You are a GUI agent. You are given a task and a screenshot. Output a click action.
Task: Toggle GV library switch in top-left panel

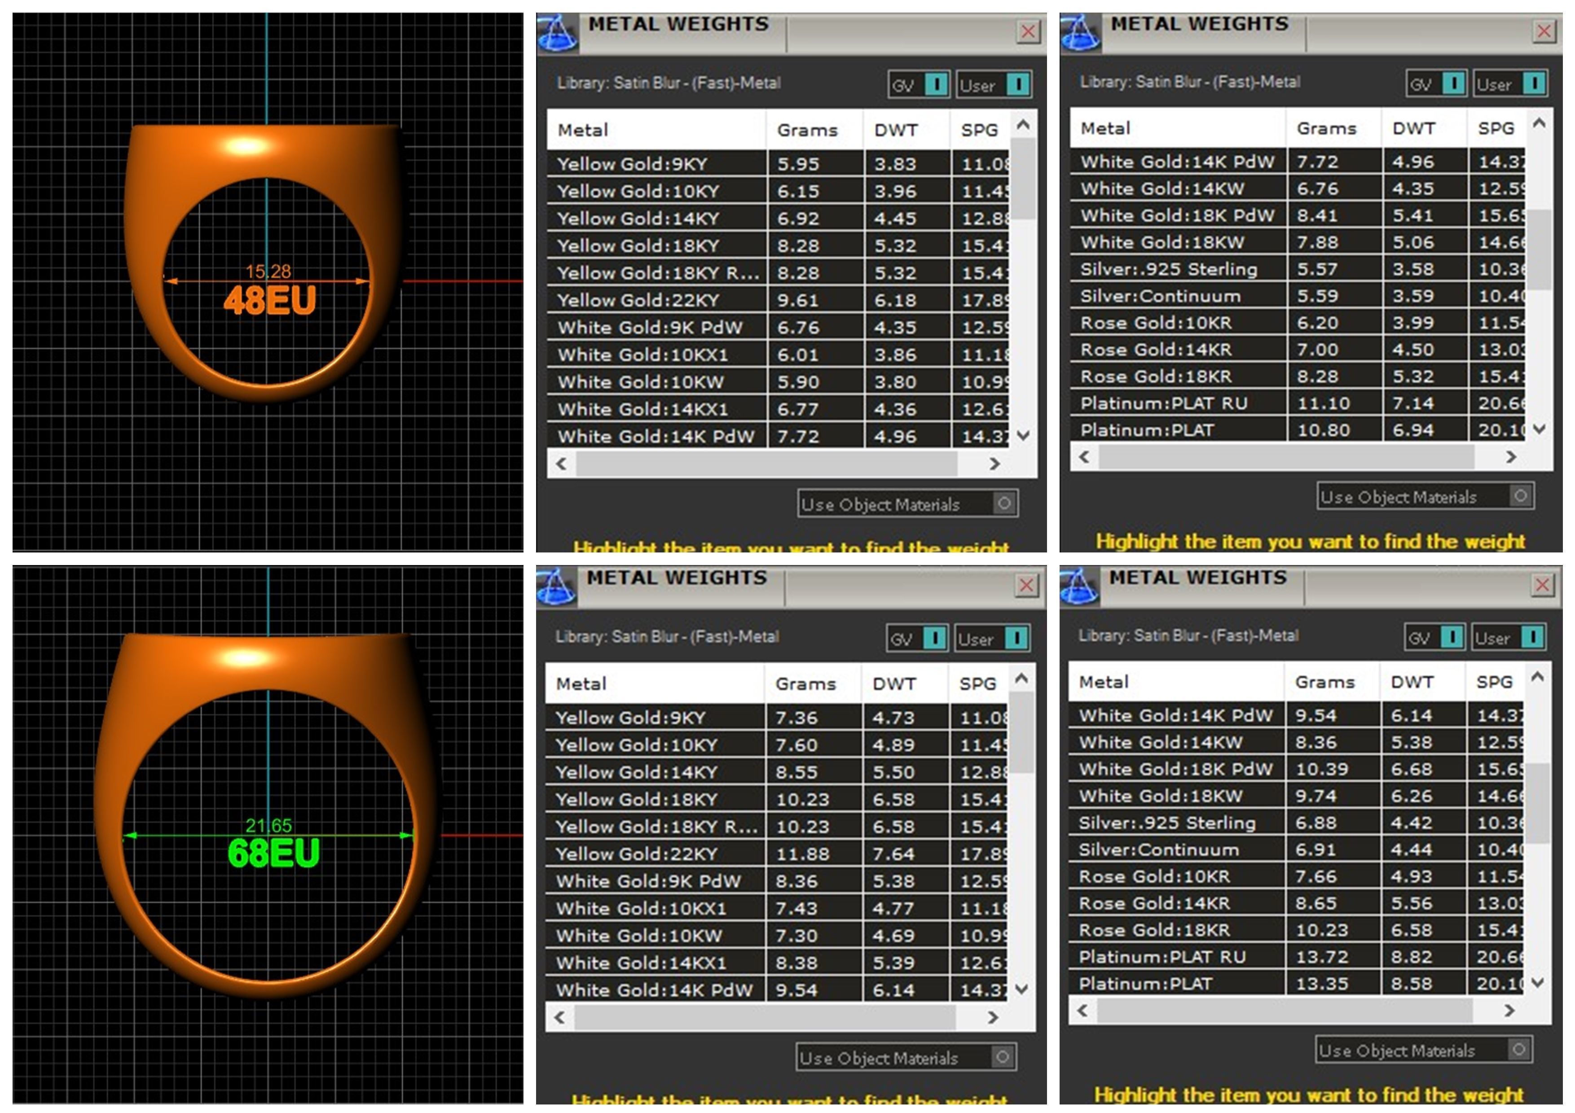coord(936,84)
